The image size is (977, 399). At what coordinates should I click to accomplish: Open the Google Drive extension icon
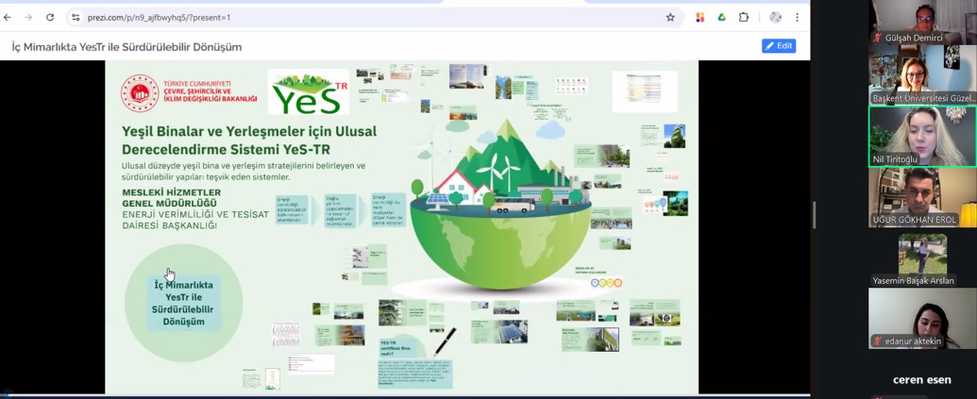coord(721,17)
